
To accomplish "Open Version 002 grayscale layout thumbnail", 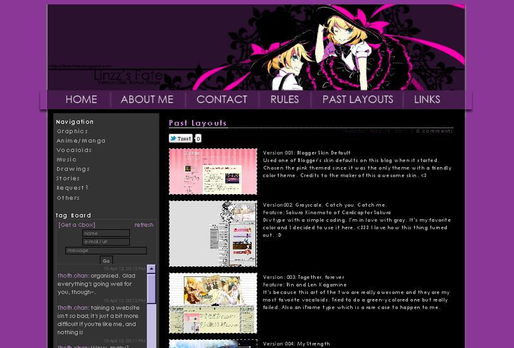I will coord(213,234).
